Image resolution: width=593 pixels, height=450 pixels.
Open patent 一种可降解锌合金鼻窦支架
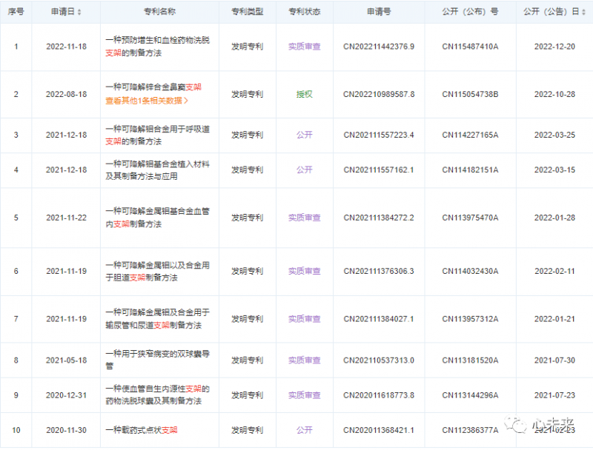click(x=153, y=87)
